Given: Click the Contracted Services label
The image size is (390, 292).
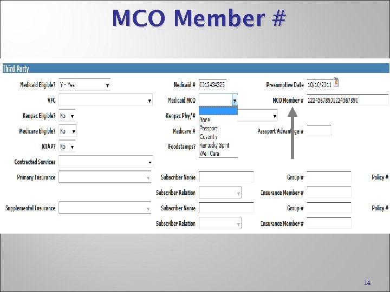Looking at the screenshot, I should (x=35, y=162).
